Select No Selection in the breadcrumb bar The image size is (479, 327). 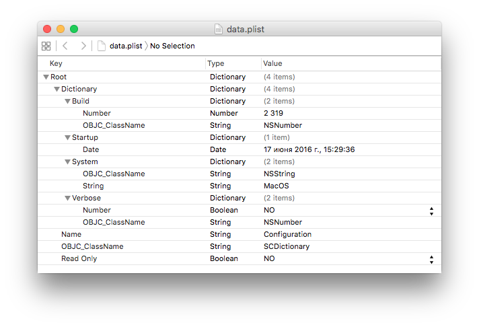[172, 46]
